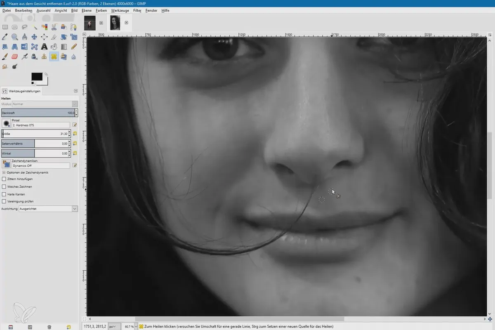Select the Clone stamp tool
Viewport: 495px width, 330px height.
(44, 57)
